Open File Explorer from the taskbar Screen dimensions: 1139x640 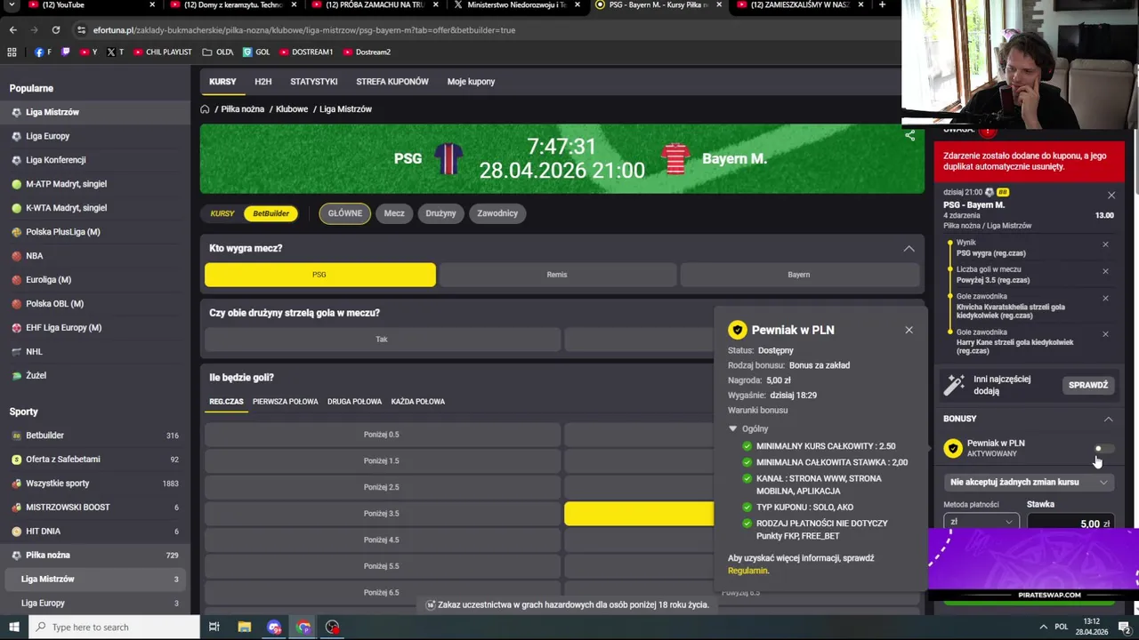pos(244,627)
